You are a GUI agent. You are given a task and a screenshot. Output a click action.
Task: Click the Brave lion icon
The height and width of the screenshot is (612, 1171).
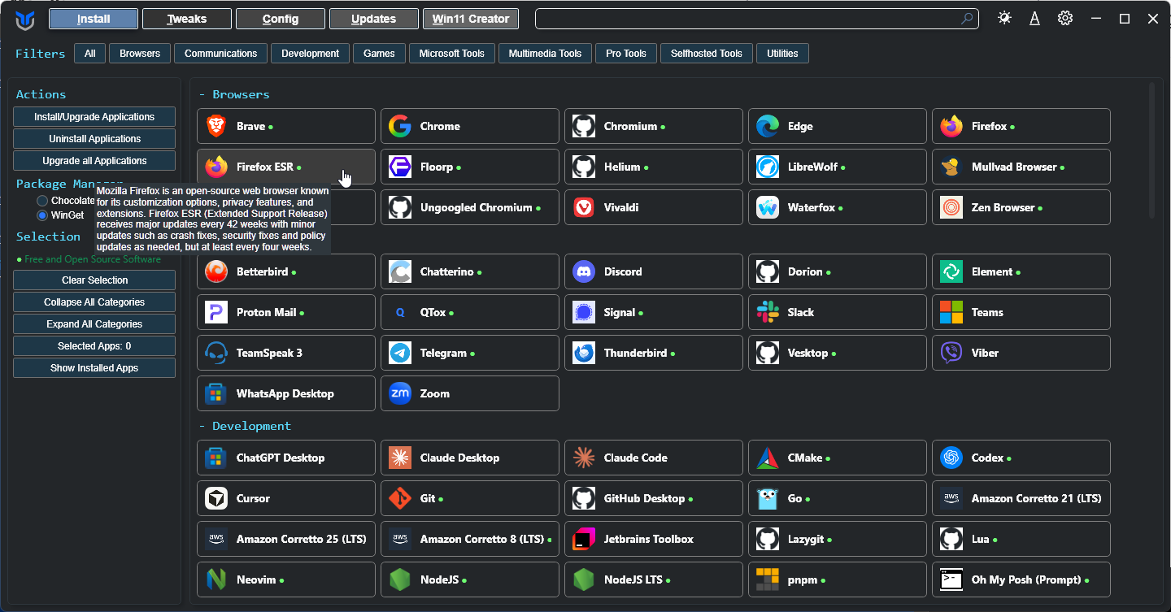point(216,126)
